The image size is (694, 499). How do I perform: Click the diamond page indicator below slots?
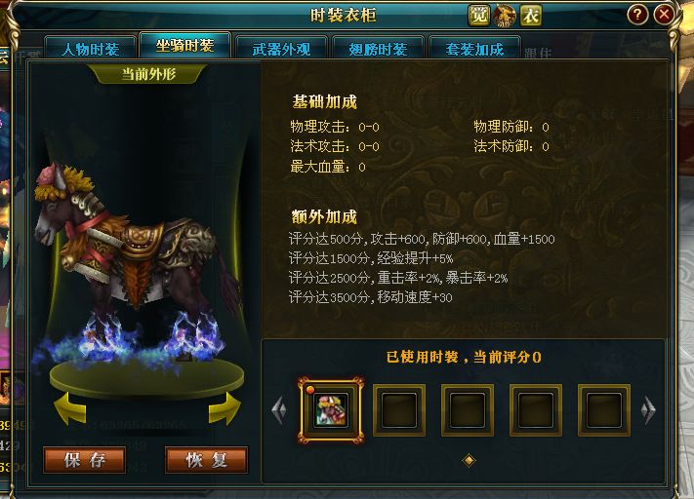[x=469, y=461]
